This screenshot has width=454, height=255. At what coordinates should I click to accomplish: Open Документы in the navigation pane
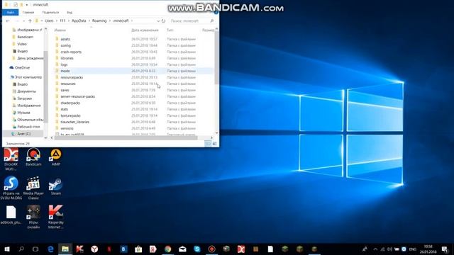(x=24, y=91)
